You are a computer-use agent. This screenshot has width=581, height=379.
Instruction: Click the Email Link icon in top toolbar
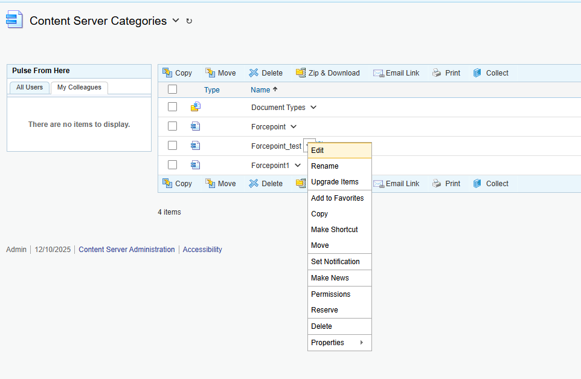pyautogui.click(x=378, y=73)
